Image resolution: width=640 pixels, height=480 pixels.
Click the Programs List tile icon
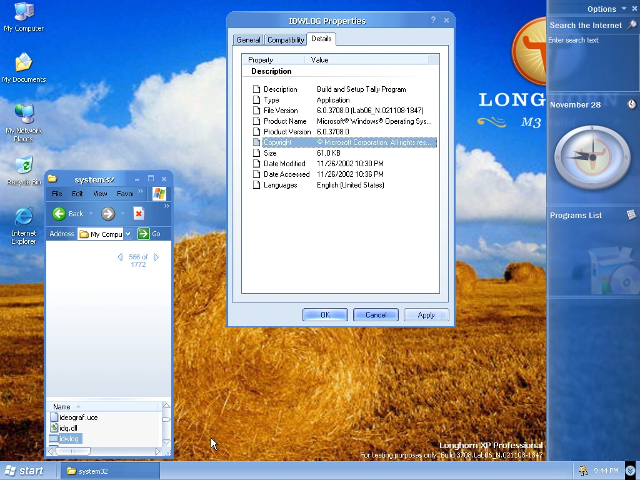631,215
